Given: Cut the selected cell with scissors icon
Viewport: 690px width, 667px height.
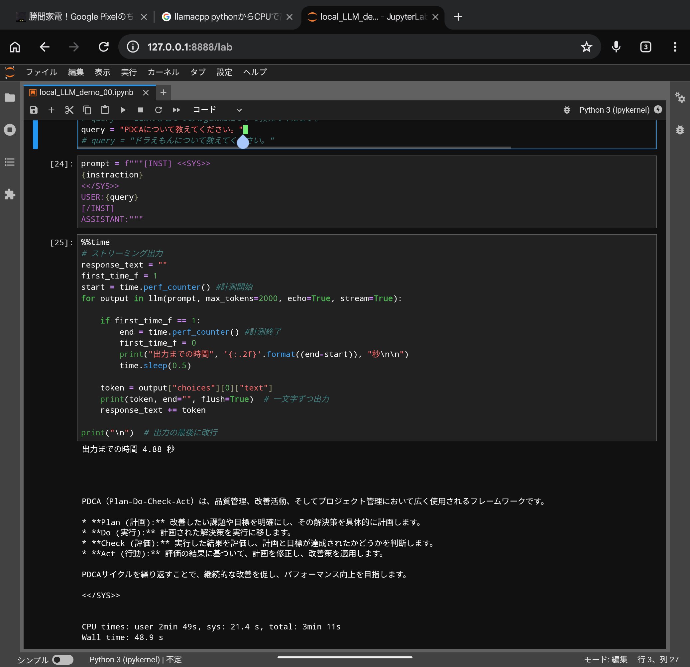Looking at the screenshot, I should click(69, 110).
